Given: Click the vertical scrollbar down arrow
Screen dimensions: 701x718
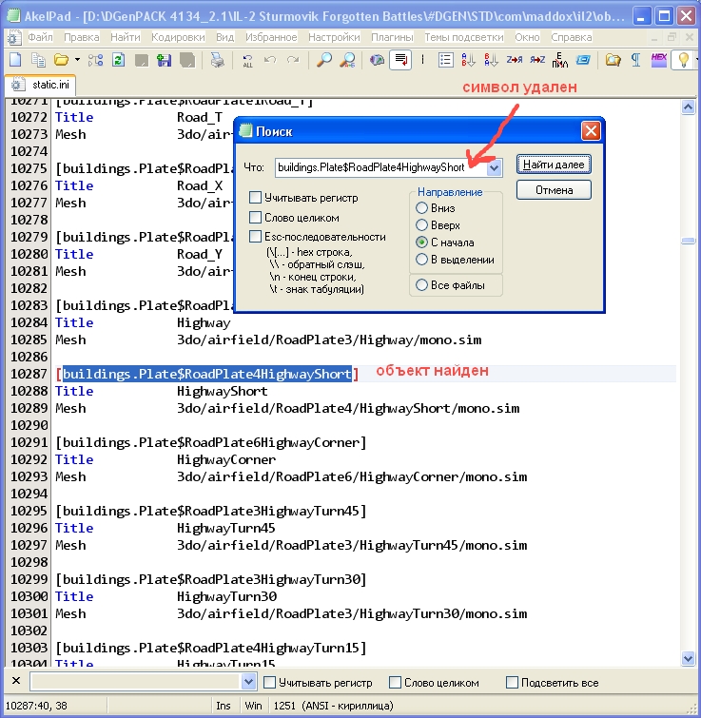Looking at the screenshot, I should point(688,658).
